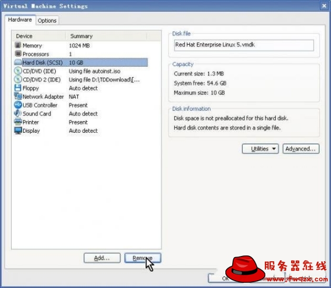The image size is (331, 288).
Task: Select the Floppy row label
Action: [x=30, y=88]
